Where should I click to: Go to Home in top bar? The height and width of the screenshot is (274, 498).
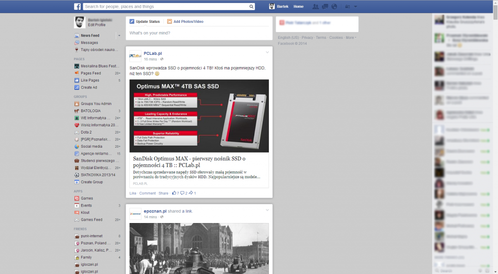point(299,6)
